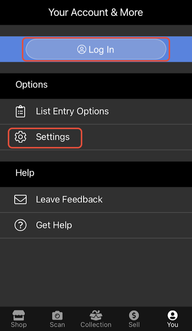Click the envelope icon for Leave Feedback
This screenshot has width=192, height=331.
coord(20,200)
